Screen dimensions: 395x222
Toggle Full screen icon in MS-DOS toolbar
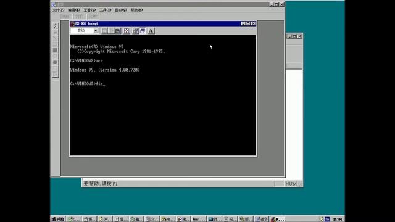127,31
